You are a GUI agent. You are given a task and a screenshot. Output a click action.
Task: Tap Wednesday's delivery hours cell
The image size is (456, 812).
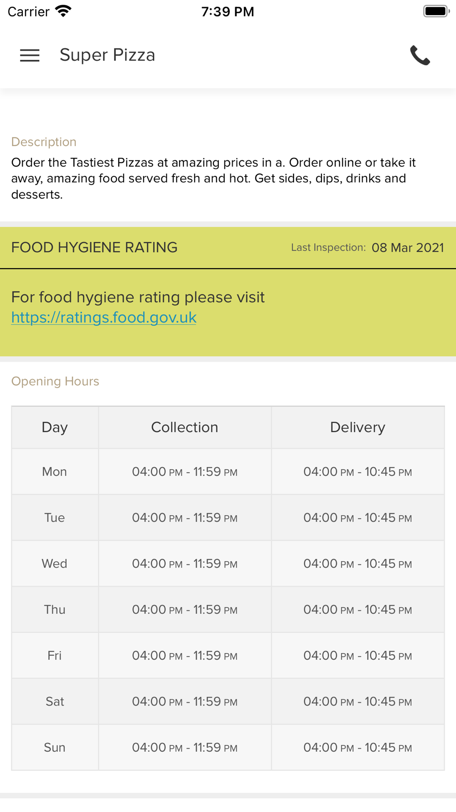358,564
